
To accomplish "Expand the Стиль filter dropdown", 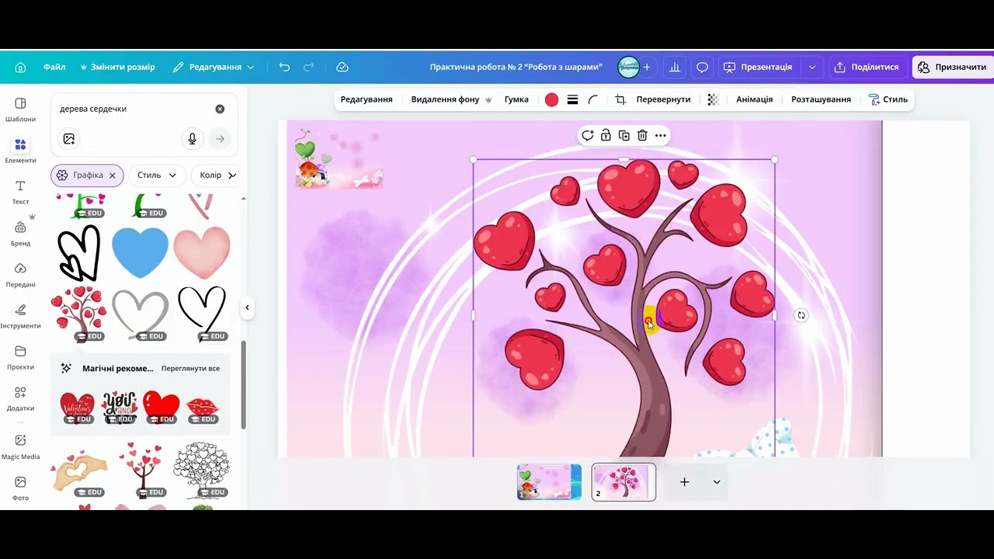I will 158,175.
